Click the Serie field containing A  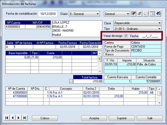[x=10, y=47]
